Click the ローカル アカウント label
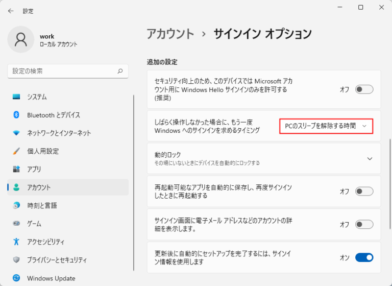392x286 pixels. click(x=59, y=44)
